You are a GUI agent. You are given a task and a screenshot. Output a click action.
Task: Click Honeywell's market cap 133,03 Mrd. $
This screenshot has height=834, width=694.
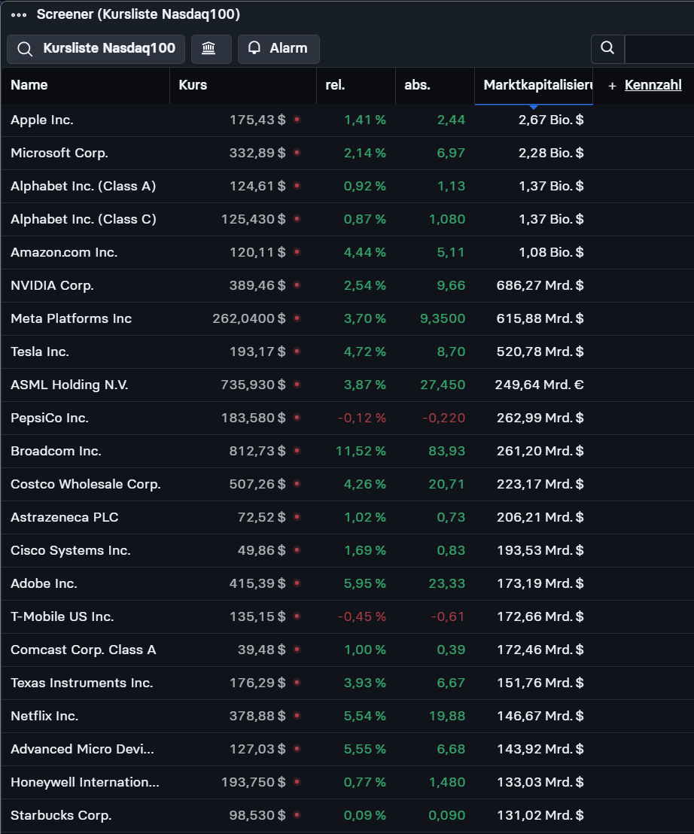[x=540, y=782]
